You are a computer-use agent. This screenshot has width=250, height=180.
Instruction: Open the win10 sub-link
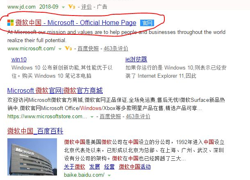(19, 59)
